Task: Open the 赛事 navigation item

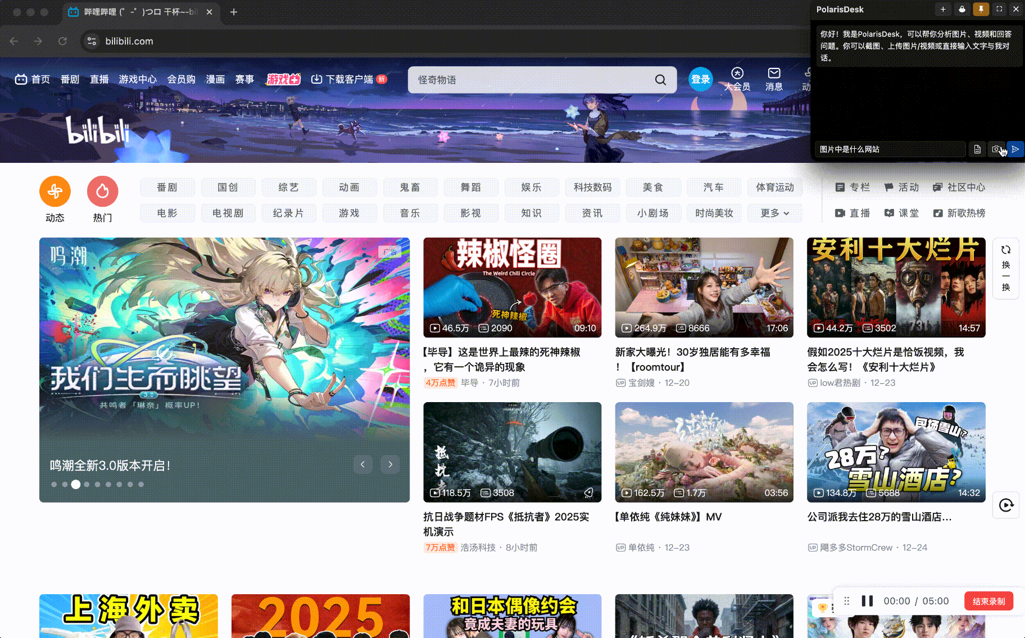Action: point(244,80)
